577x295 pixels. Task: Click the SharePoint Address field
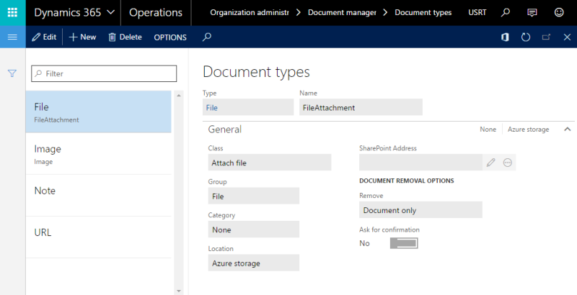click(x=420, y=162)
